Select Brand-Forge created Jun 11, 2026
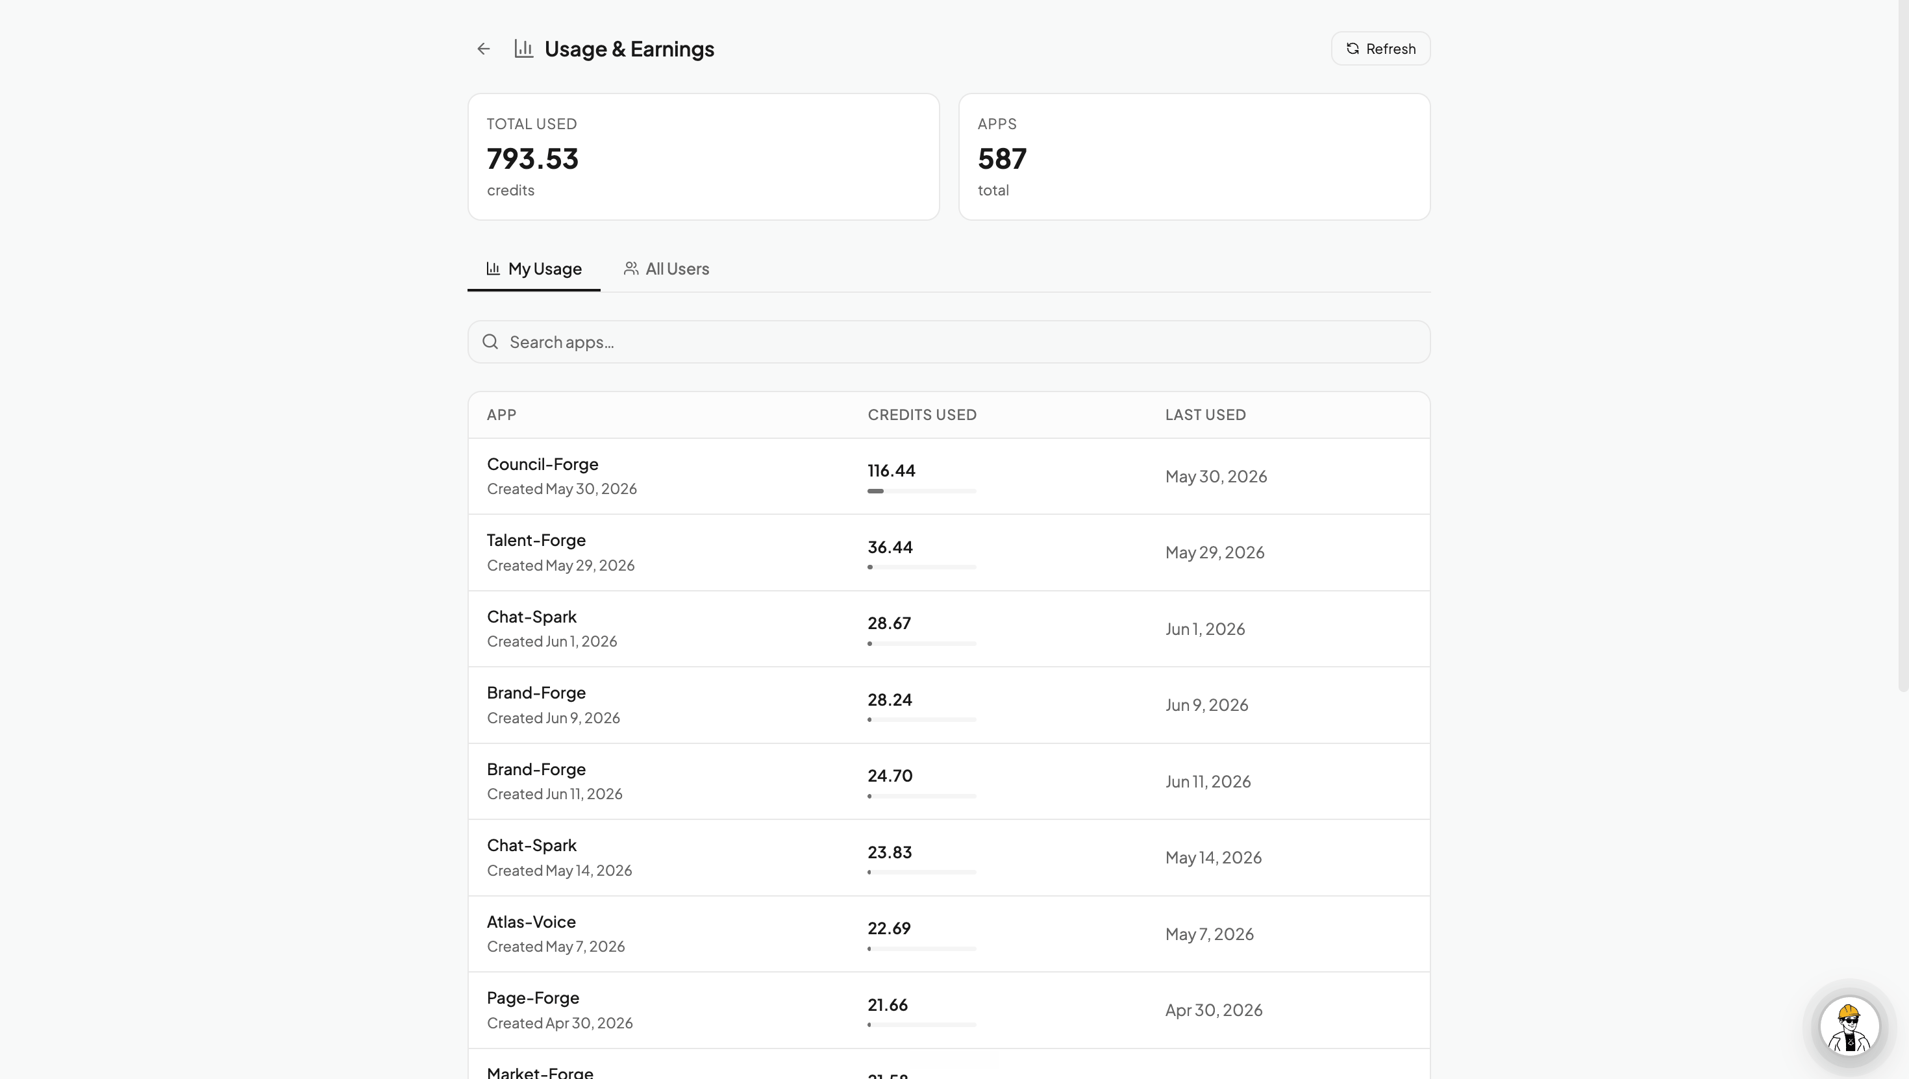1909x1079 pixels. [x=949, y=782]
